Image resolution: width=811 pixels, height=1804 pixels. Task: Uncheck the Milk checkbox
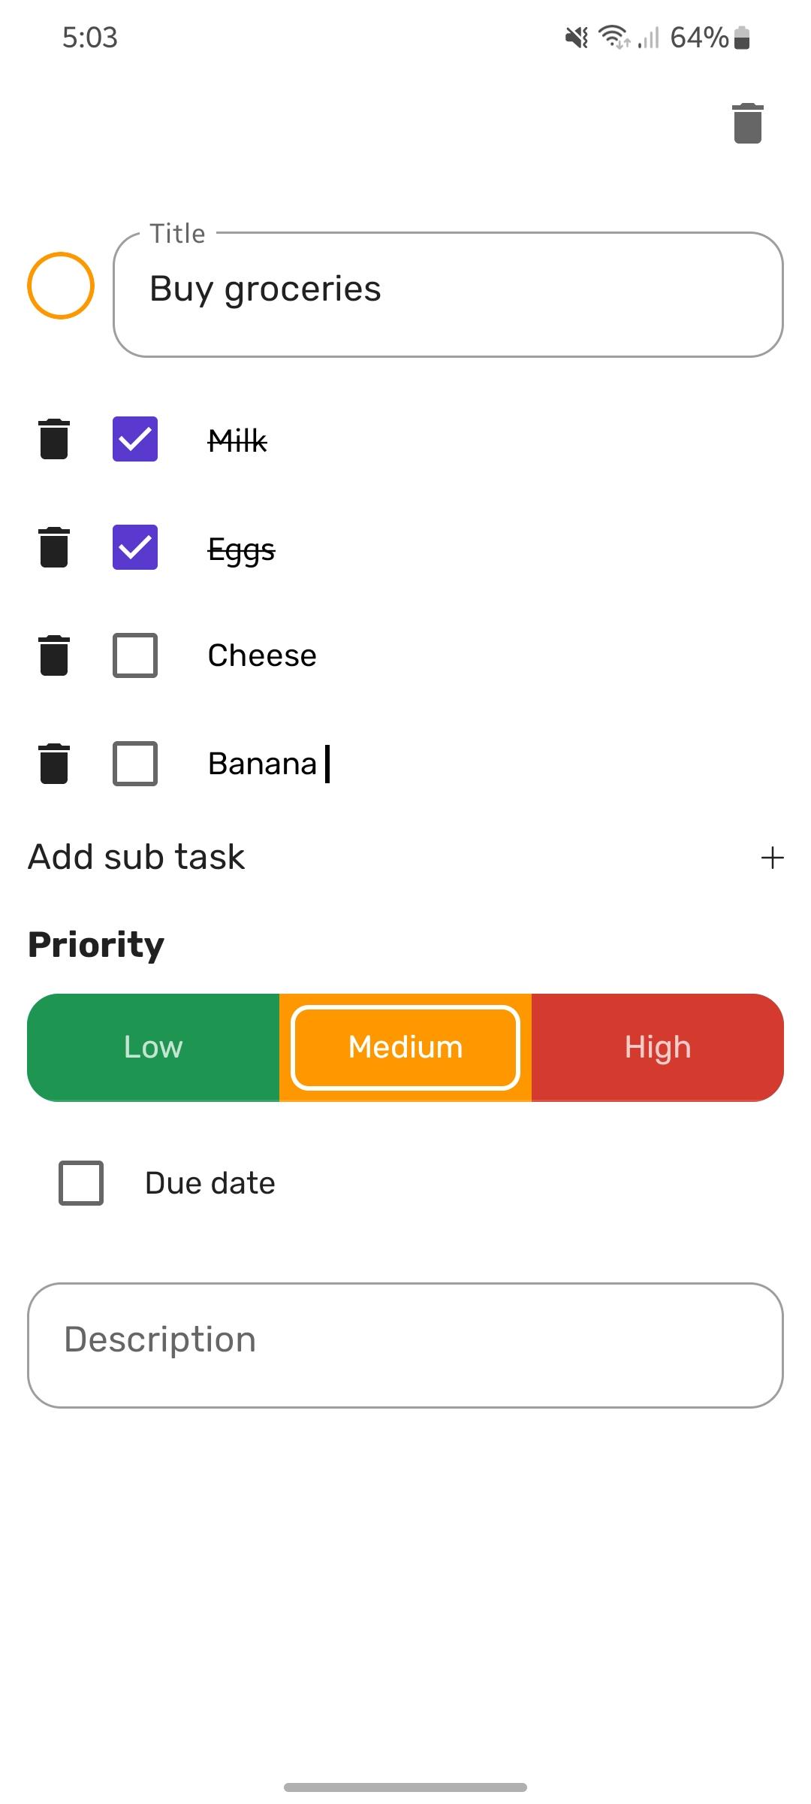coord(135,439)
